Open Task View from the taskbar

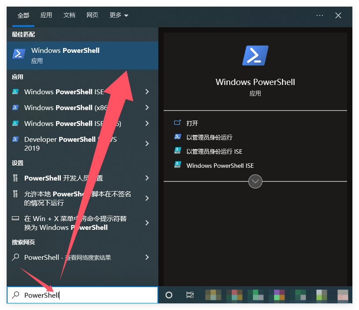[x=190, y=295]
